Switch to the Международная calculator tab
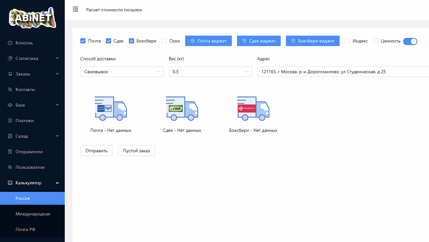The height and width of the screenshot is (242, 429). [x=33, y=214]
